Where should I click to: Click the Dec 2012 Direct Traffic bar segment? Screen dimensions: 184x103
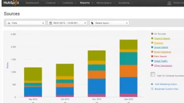tap(129, 85)
